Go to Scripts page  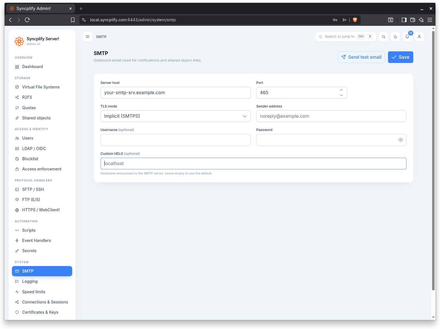point(42,230)
